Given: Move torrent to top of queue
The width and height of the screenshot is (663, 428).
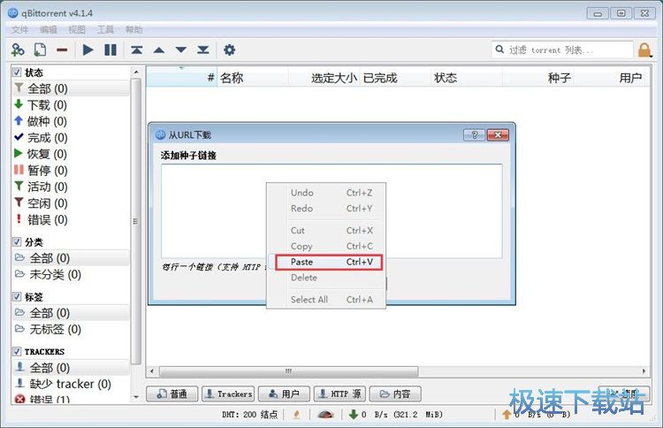Looking at the screenshot, I should (136, 50).
